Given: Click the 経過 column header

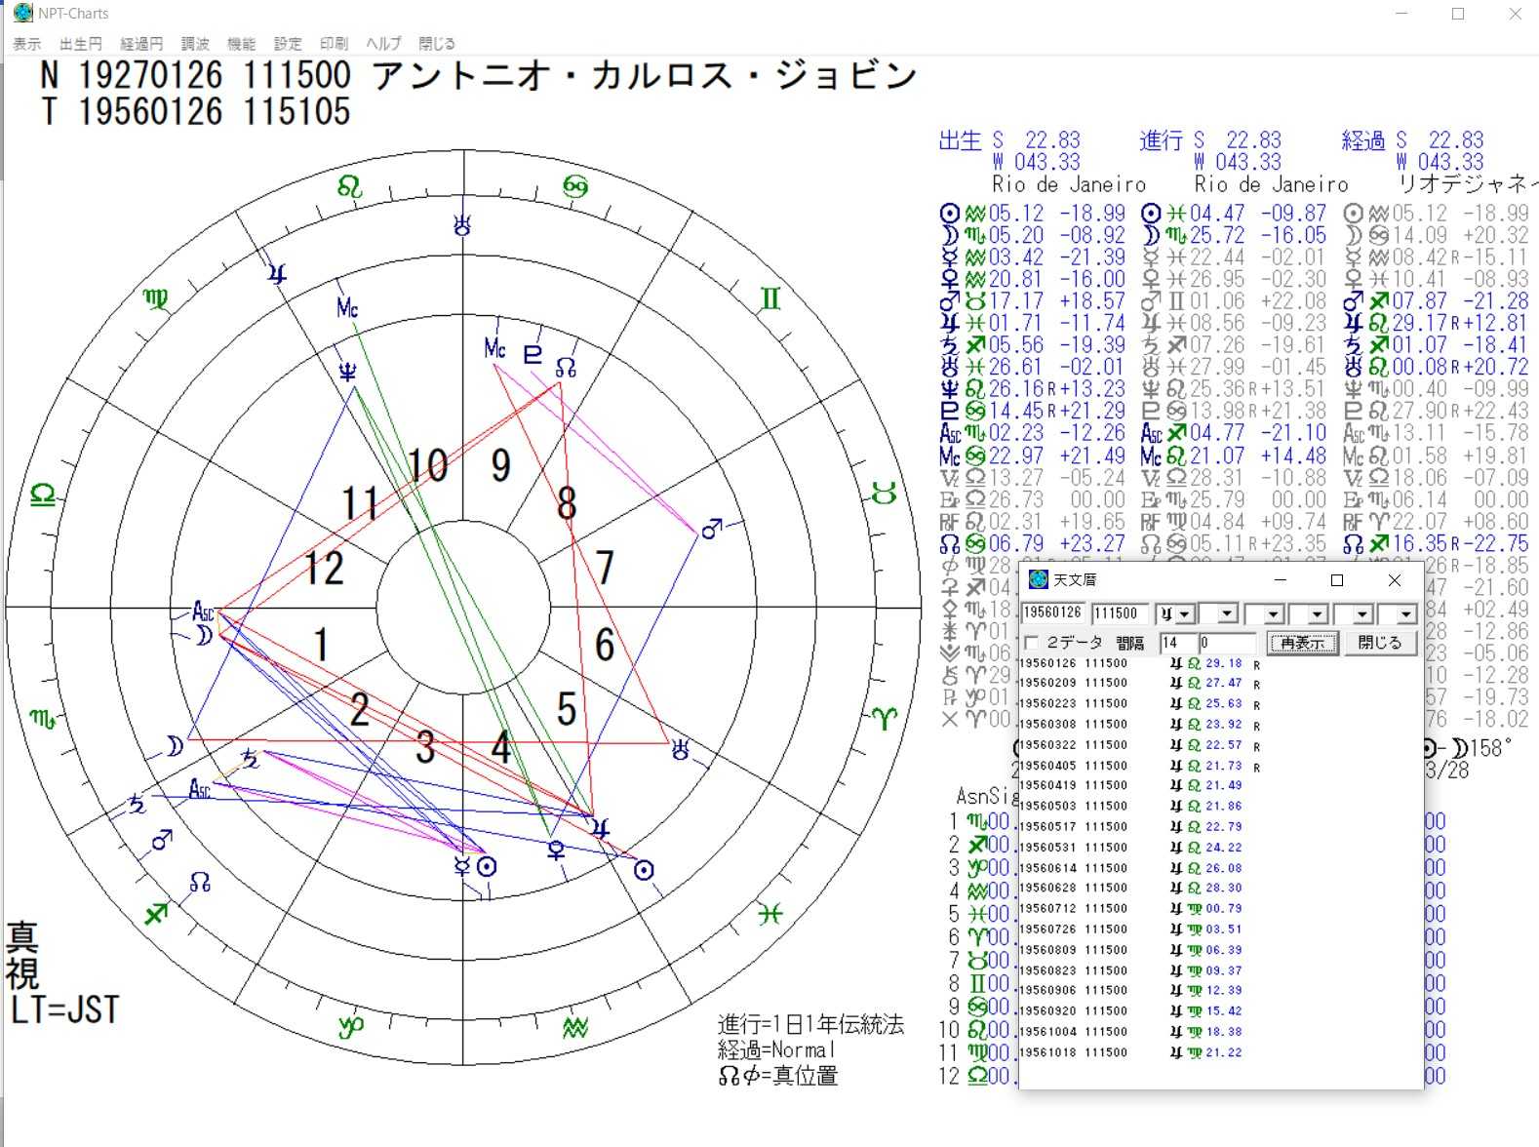Looking at the screenshot, I should click(x=1363, y=140).
